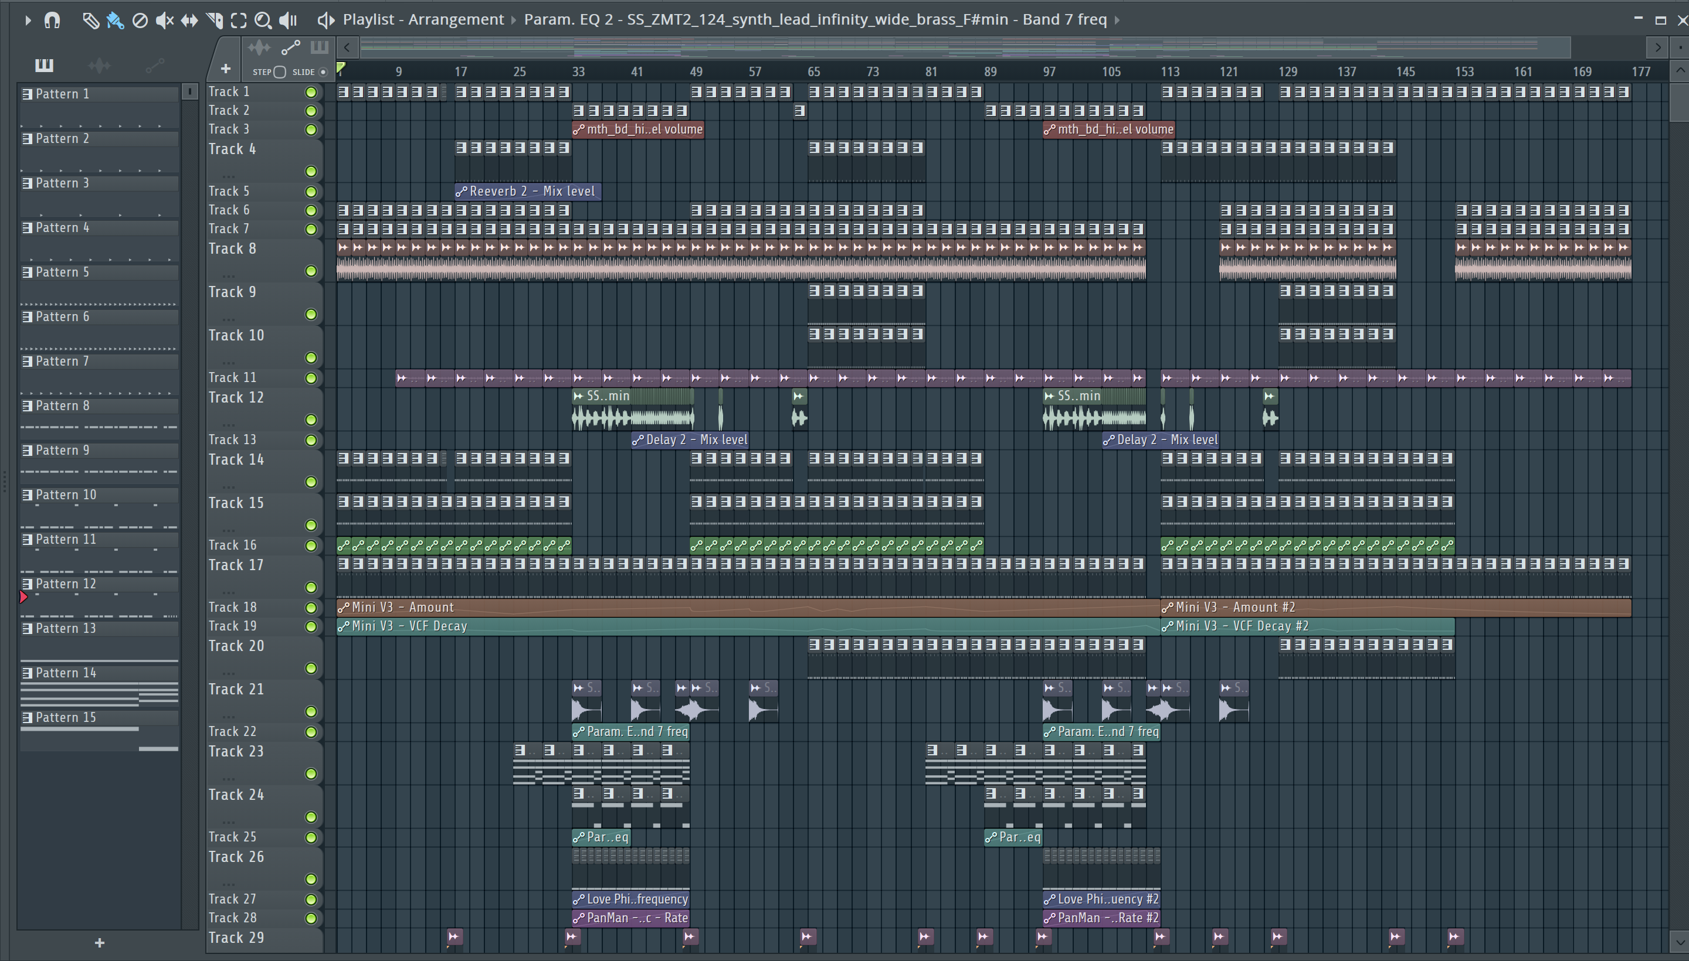The height and width of the screenshot is (961, 1689).
Task: Enable the STEP editing checkbox
Action: tap(279, 72)
